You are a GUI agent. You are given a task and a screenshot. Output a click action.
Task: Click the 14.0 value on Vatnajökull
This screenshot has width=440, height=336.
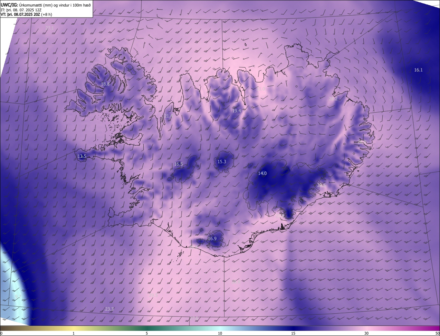[x=262, y=173]
